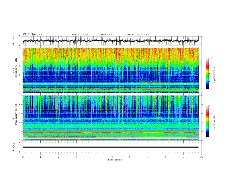Screen dimensions: 227x176
Task: Click the '-7' tick on ch.2 colorbar
Action: [x=212, y=137]
